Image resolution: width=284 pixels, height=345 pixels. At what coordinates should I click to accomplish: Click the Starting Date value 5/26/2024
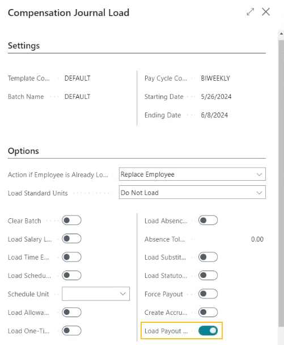[x=216, y=97]
